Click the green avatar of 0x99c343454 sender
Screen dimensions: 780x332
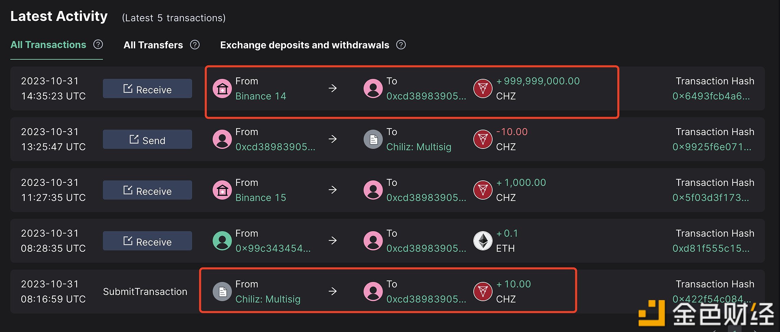[222, 241]
